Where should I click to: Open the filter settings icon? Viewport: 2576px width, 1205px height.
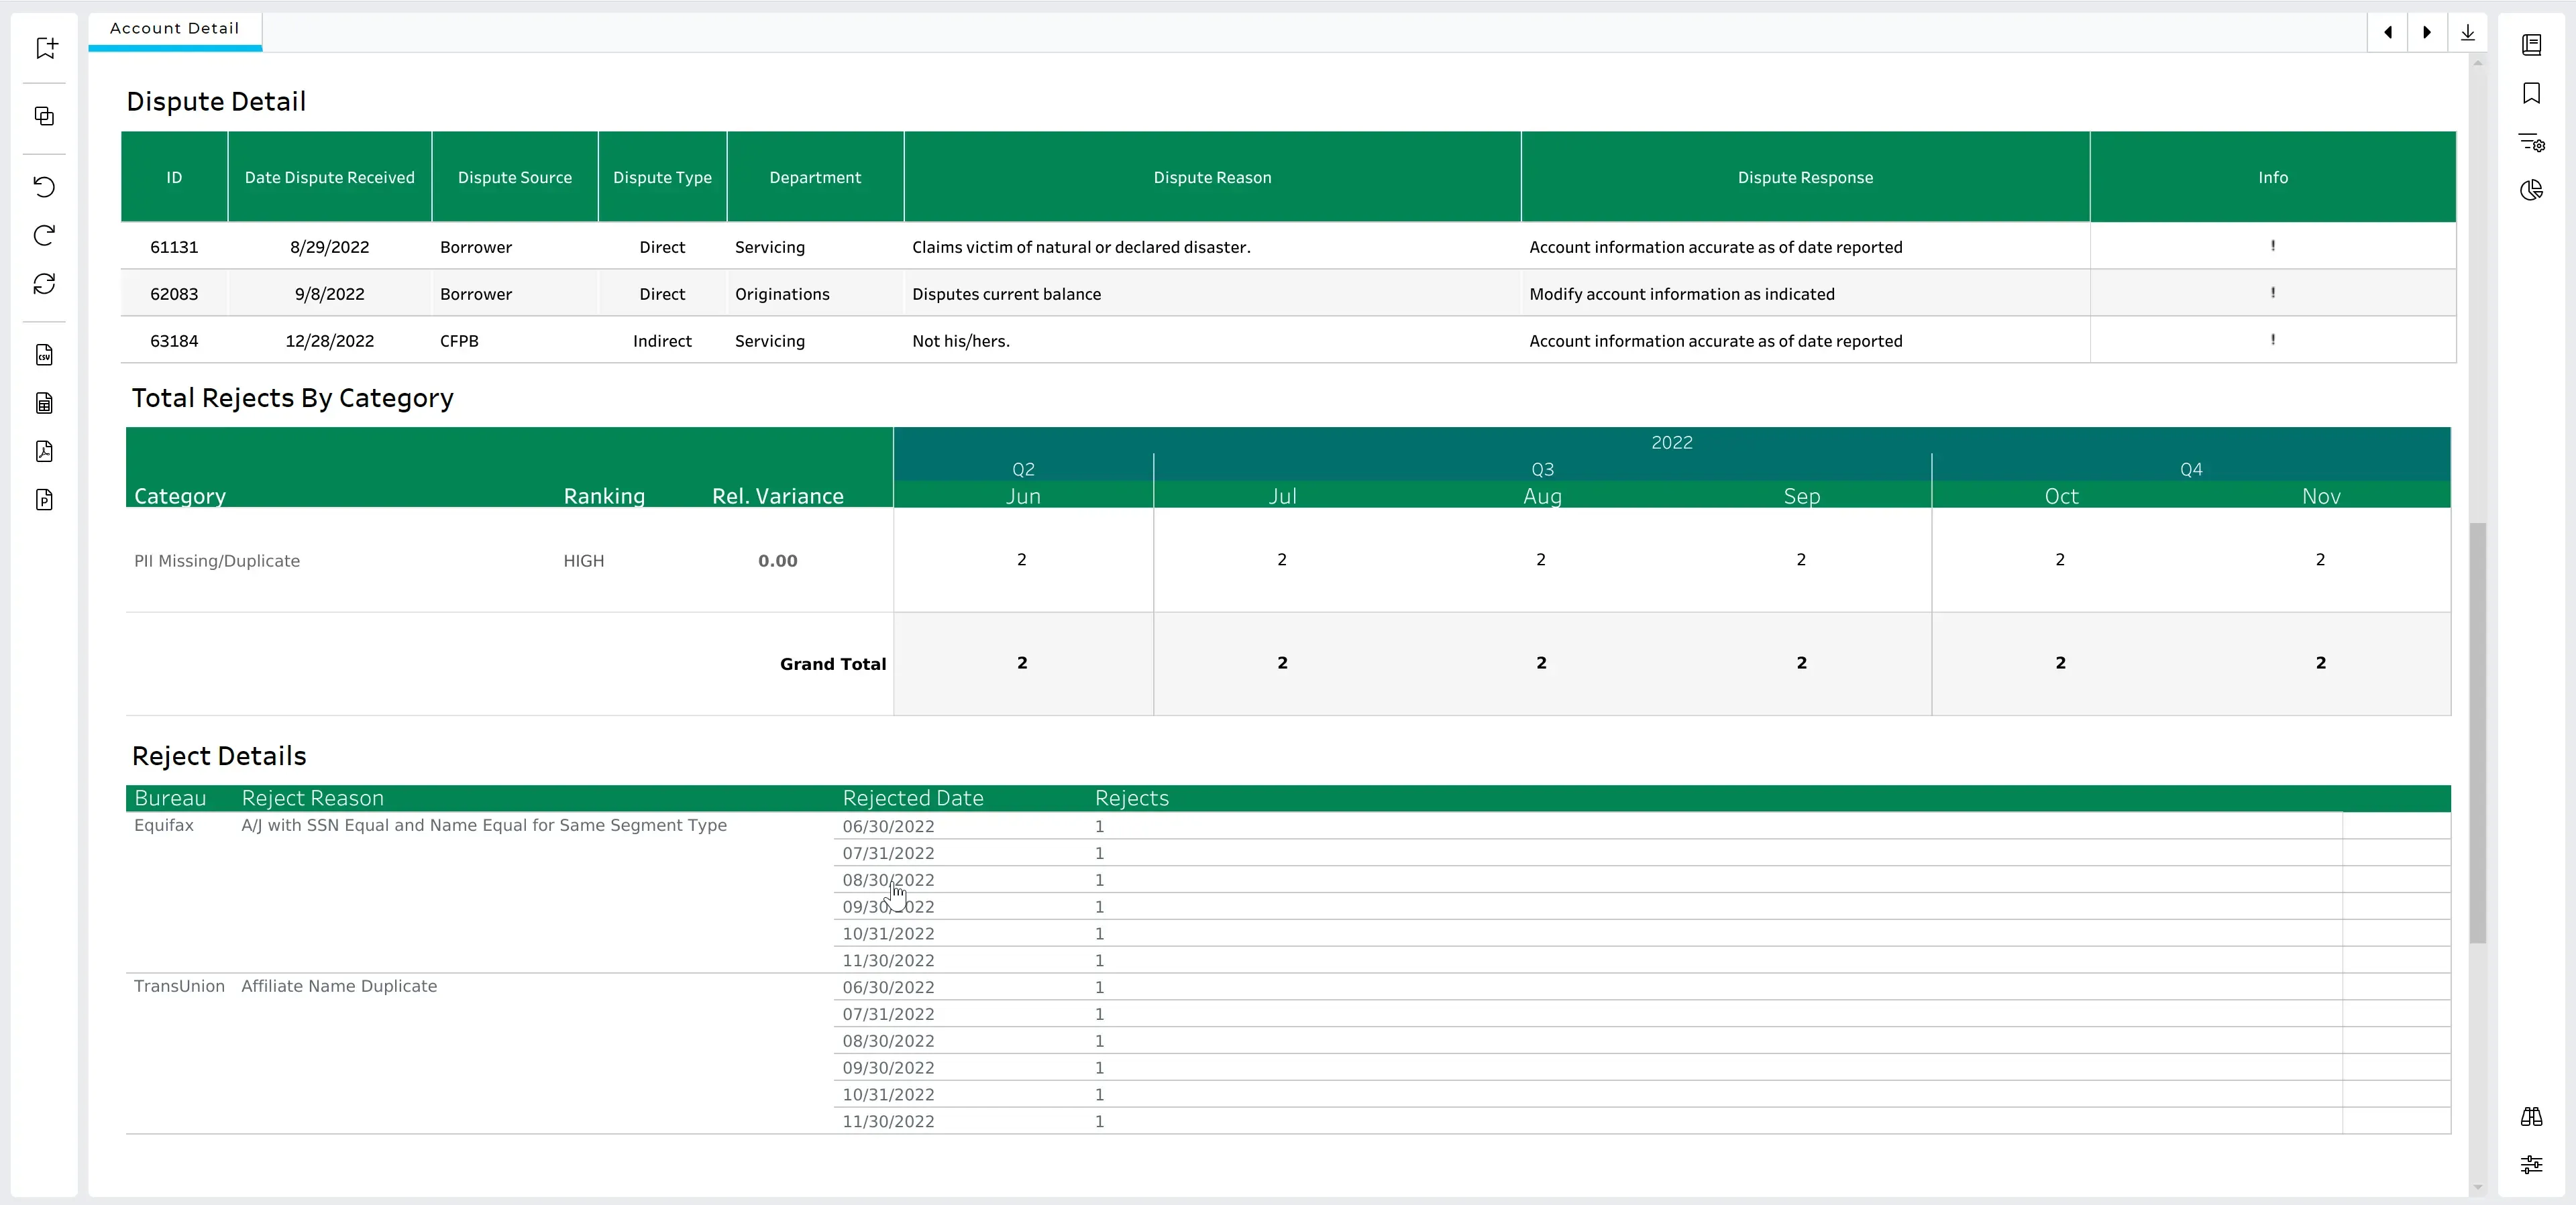coord(2531,142)
